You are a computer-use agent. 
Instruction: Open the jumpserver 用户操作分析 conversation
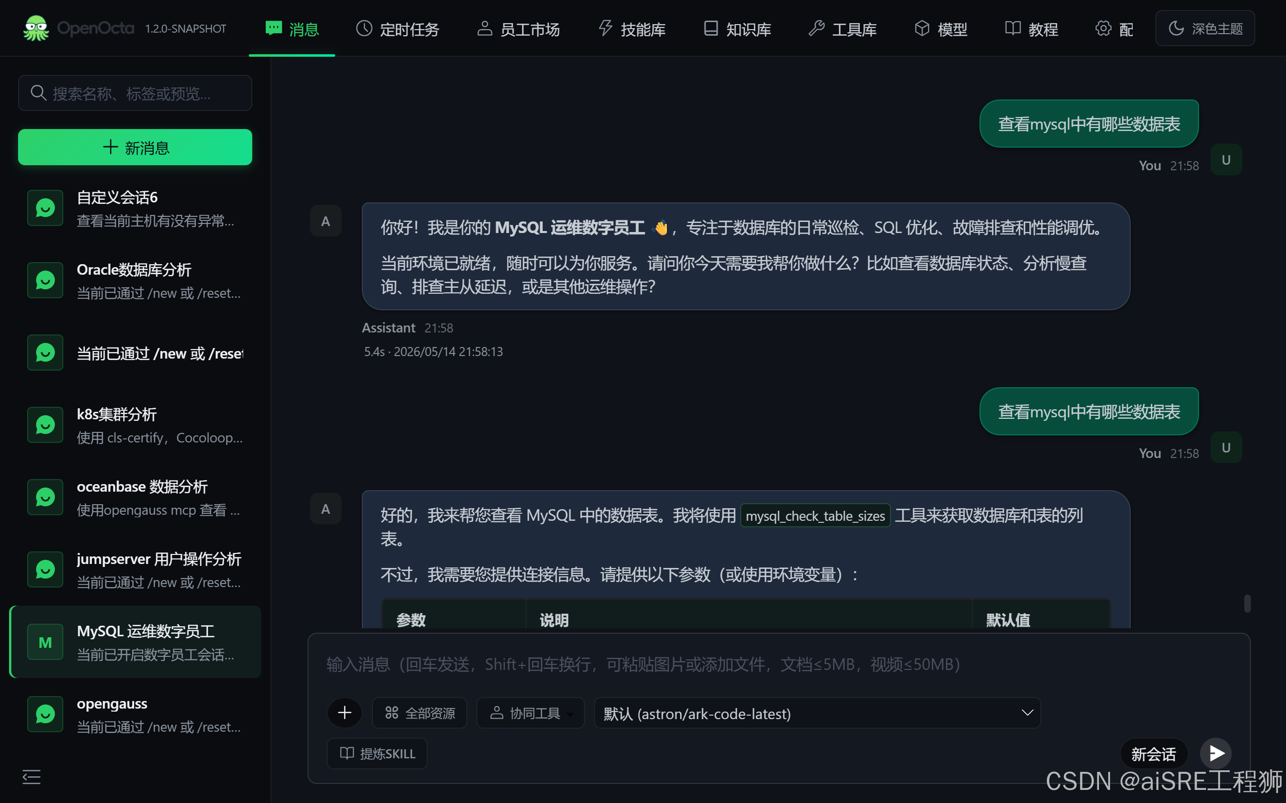135,569
